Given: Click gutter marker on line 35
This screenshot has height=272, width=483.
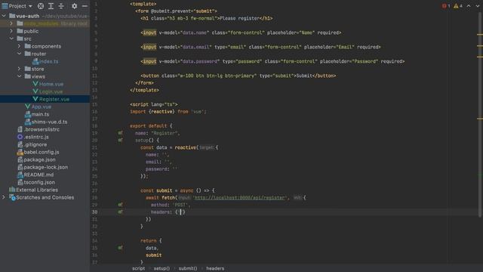Looking at the screenshot, I should pos(120,248).
